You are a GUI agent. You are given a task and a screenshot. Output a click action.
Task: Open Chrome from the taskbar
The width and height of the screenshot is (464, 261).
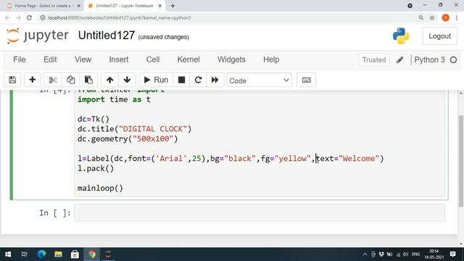click(92, 254)
